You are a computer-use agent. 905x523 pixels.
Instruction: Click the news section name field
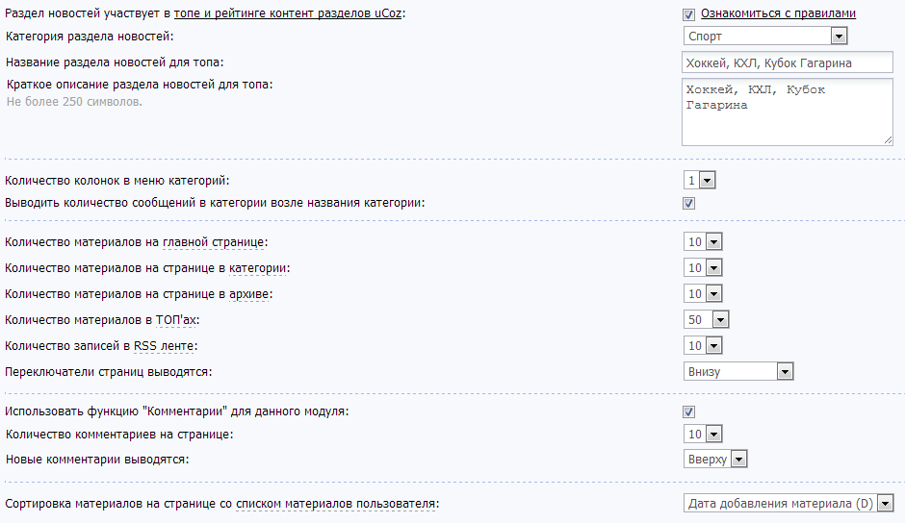point(787,62)
